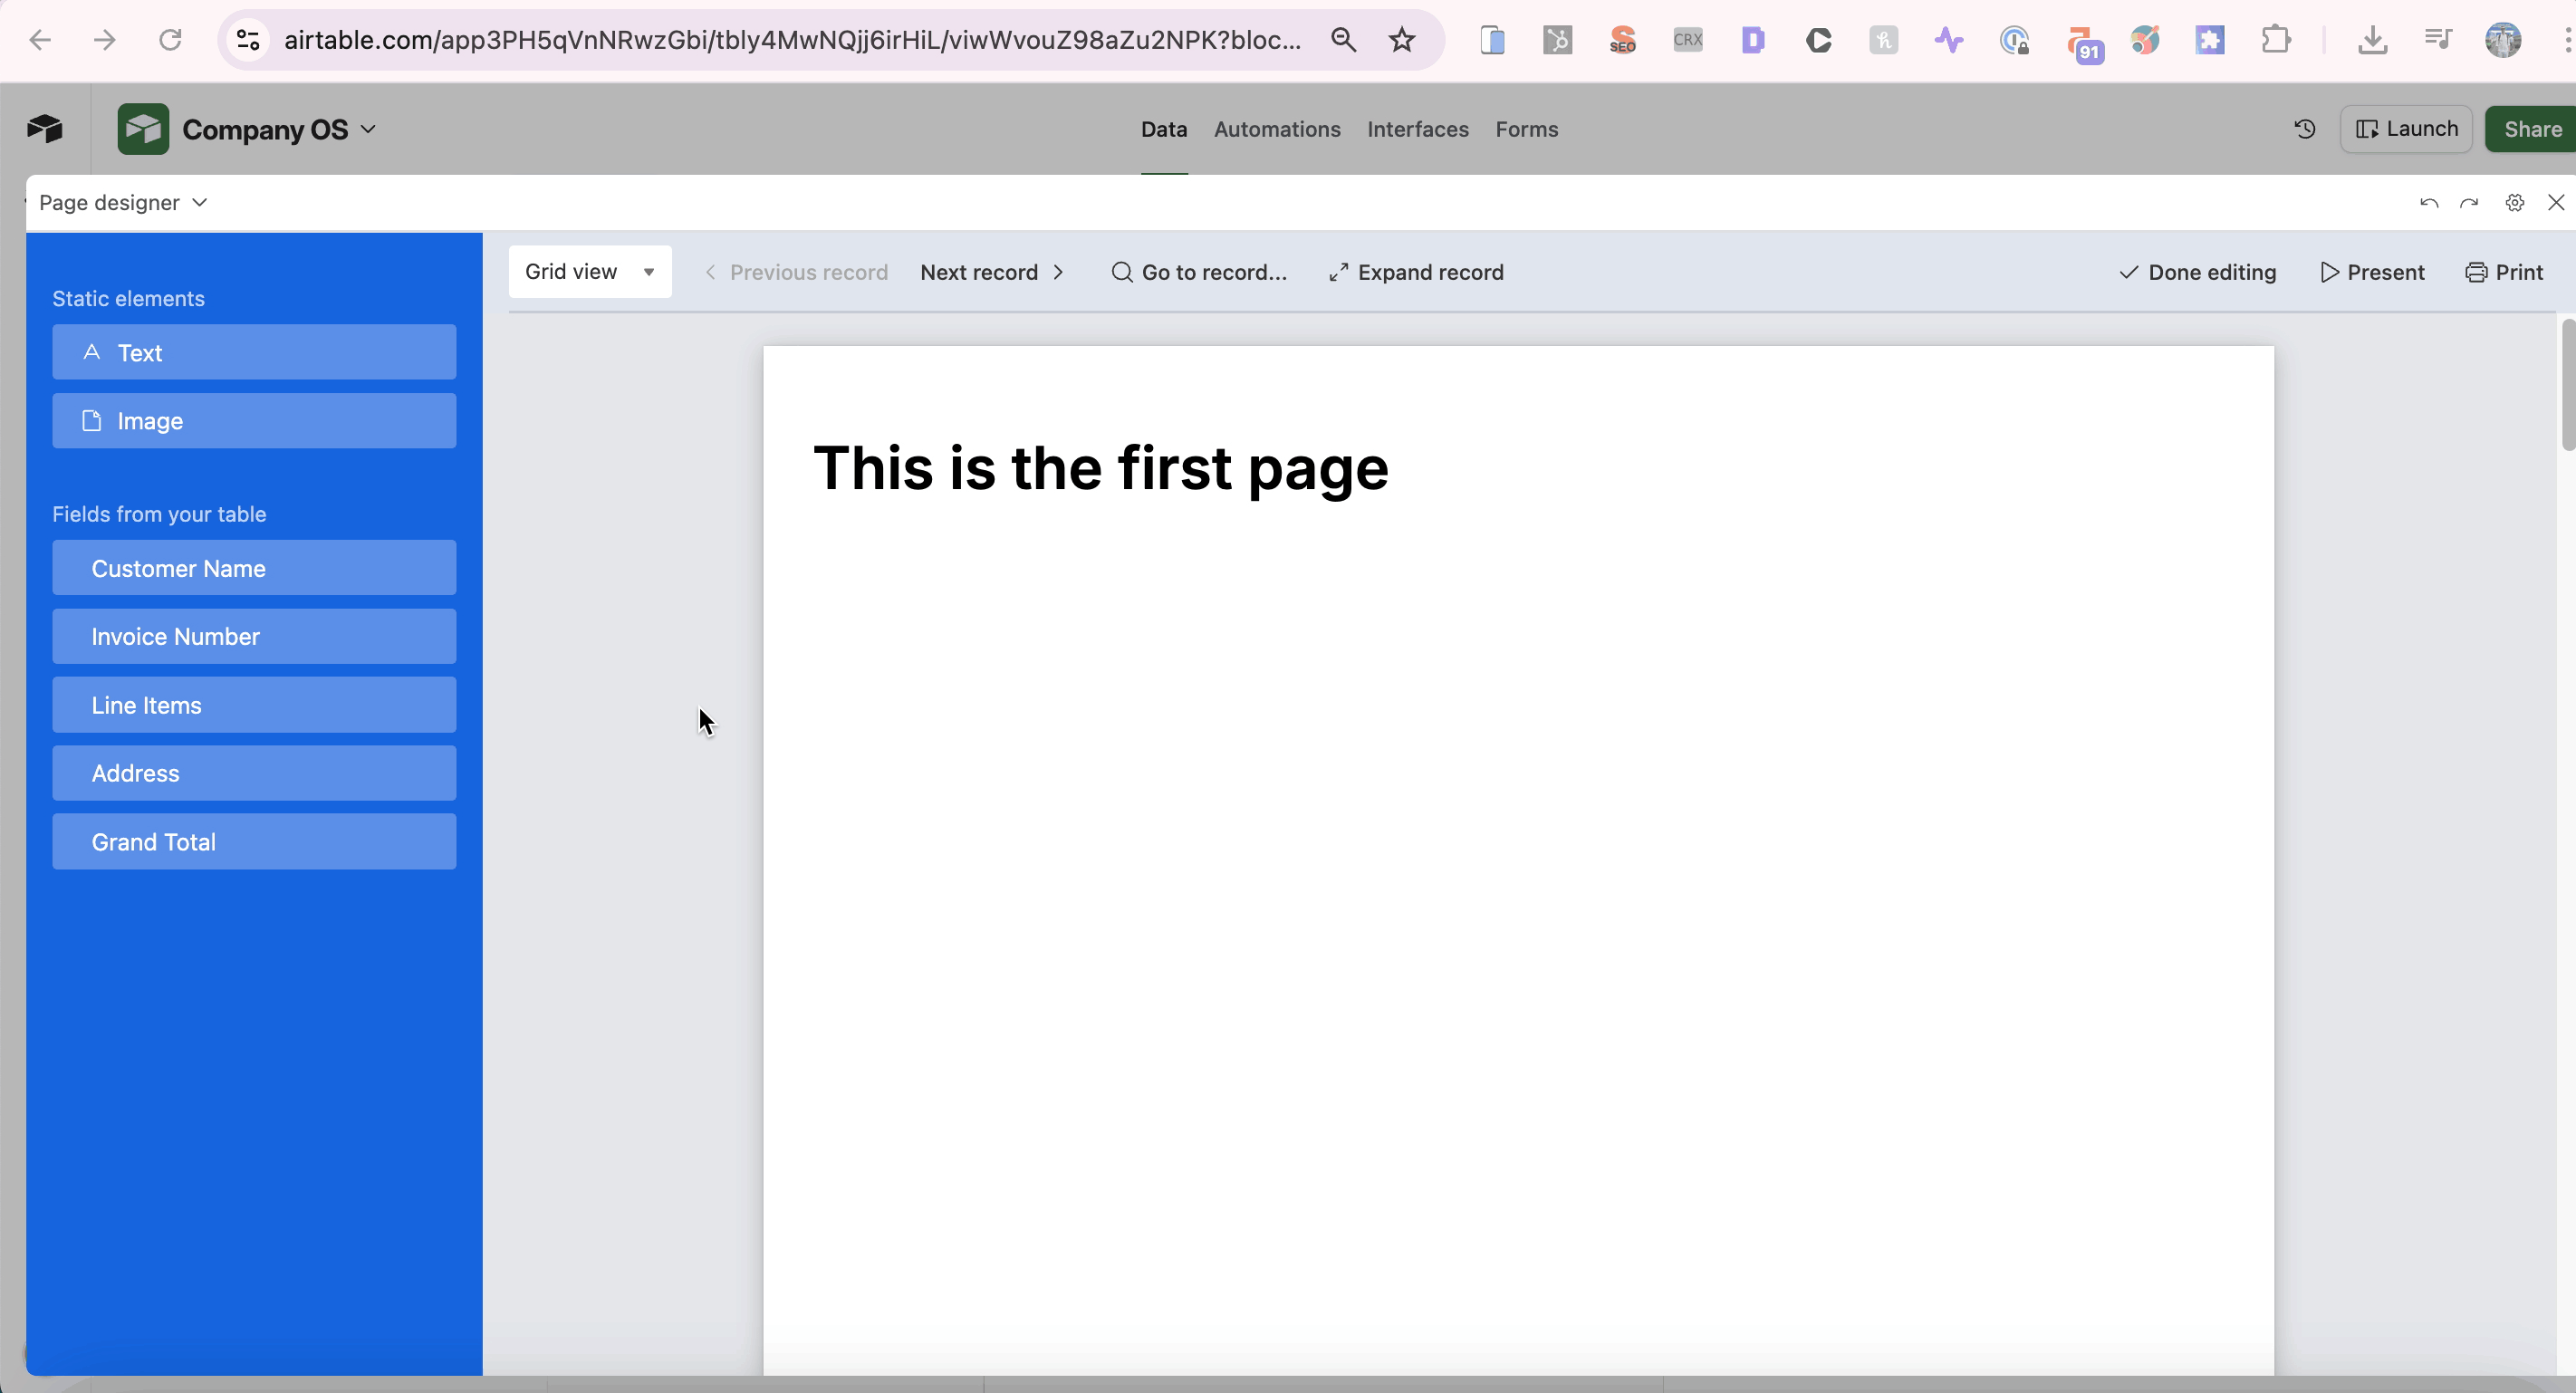Bookmark this page with the star icon
The image size is (2576, 1393).
tap(1401, 40)
